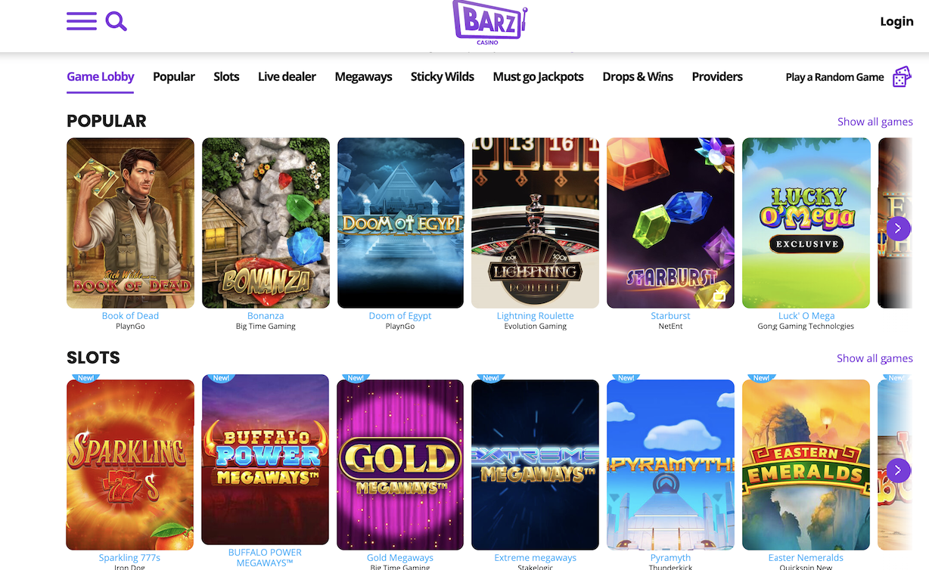Click the Barz Casino logo

tap(489, 23)
